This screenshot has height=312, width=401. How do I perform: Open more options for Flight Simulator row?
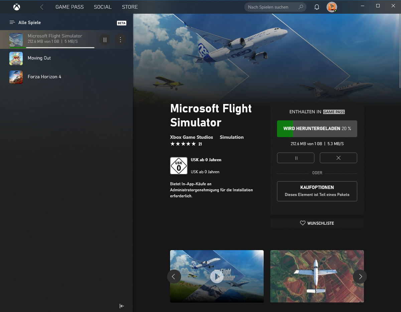click(120, 40)
